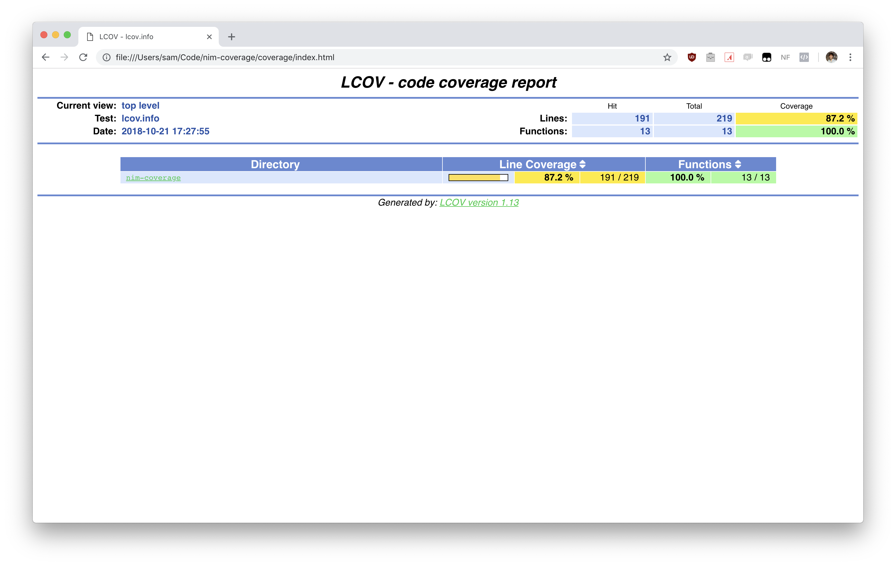Open a new browser tab
The height and width of the screenshot is (566, 896).
pyautogui.click(x=231, y=37)
